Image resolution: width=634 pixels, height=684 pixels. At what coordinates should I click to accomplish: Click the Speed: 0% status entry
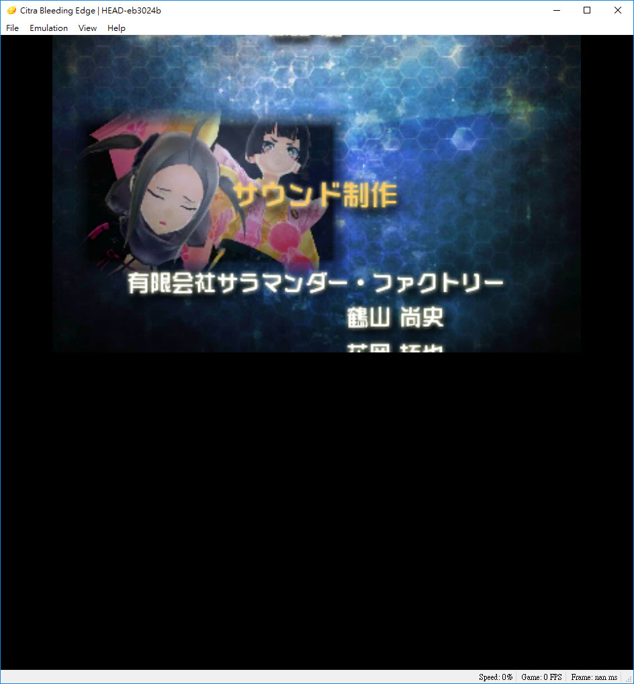(x=496, y=677)
